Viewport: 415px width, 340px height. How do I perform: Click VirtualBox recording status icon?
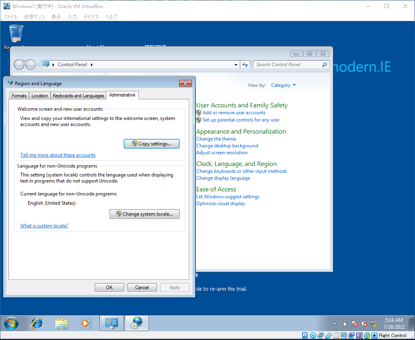pyautogui.click(x=351, y=336)
